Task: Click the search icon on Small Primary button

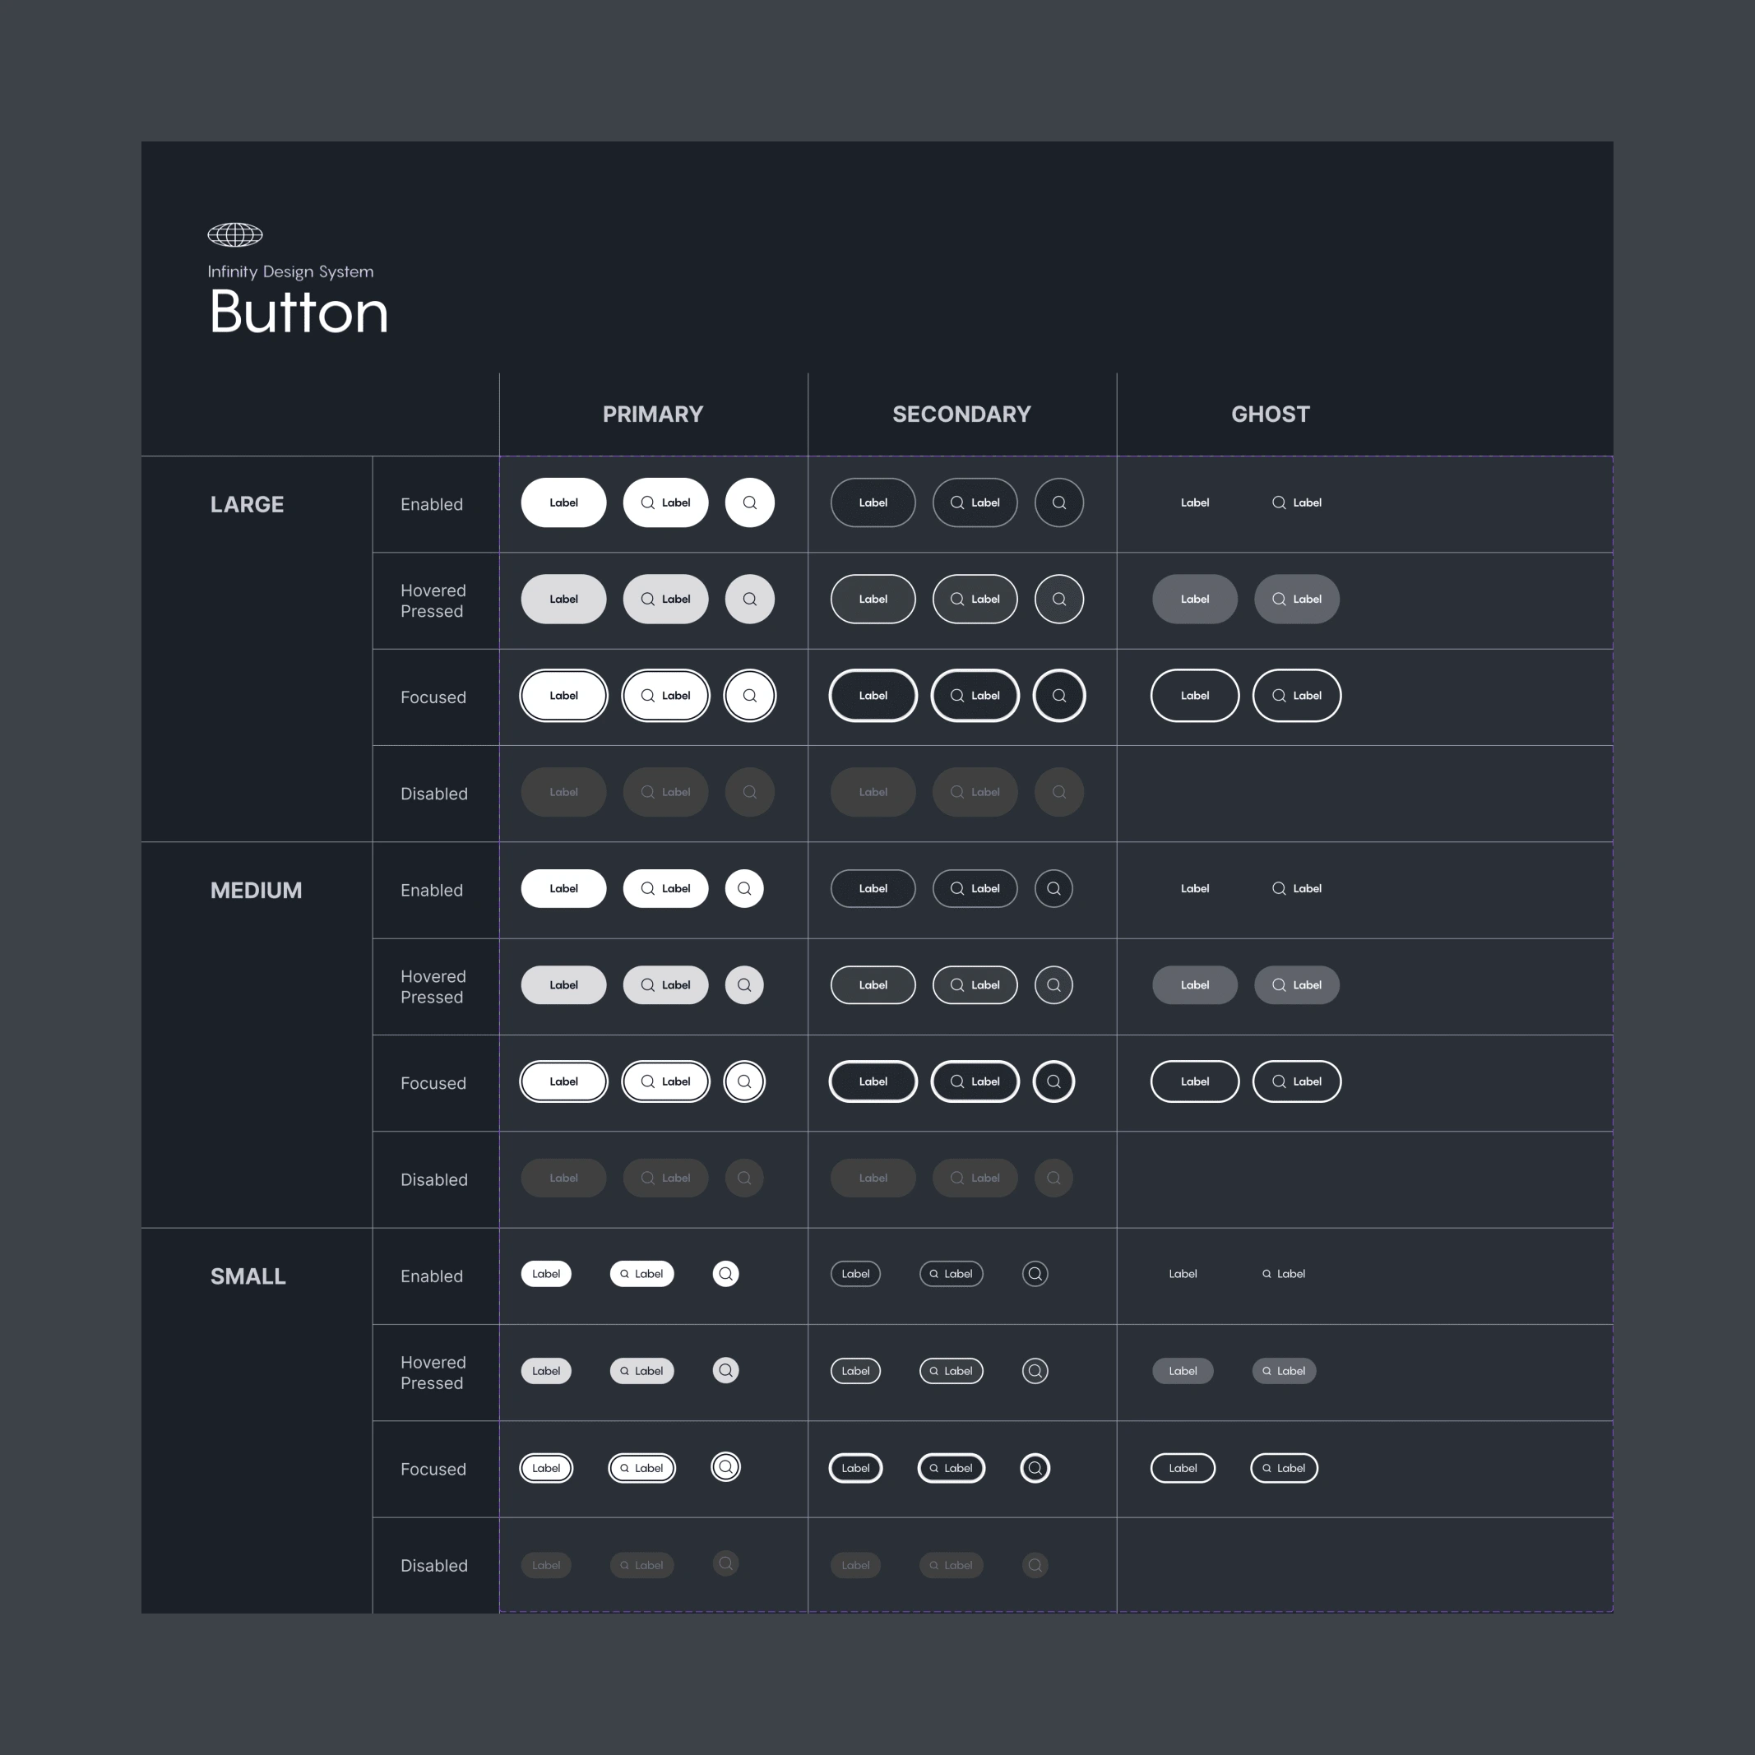Action: 726,1273
